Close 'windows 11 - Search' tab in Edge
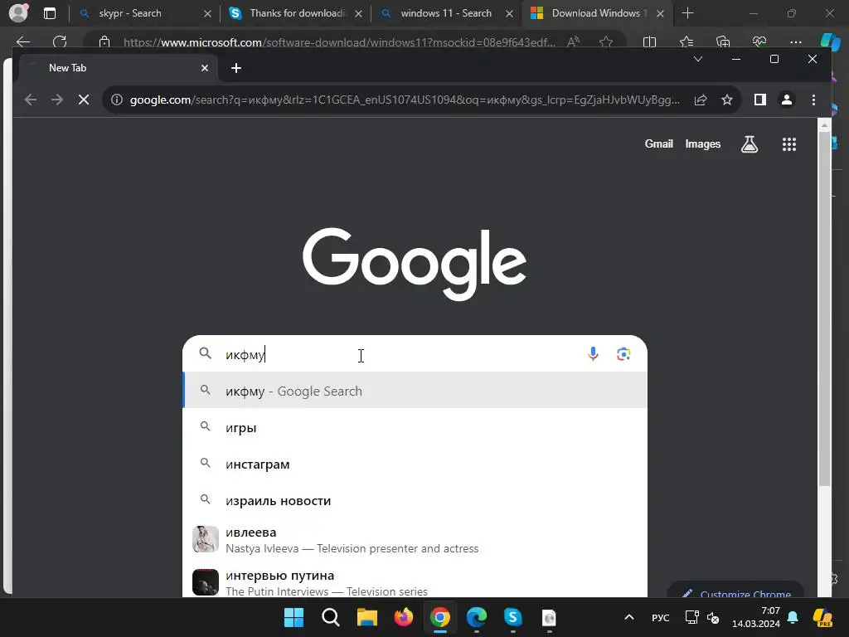The width and height of the screenshot is (849, 637). click(x=509, y=13)
